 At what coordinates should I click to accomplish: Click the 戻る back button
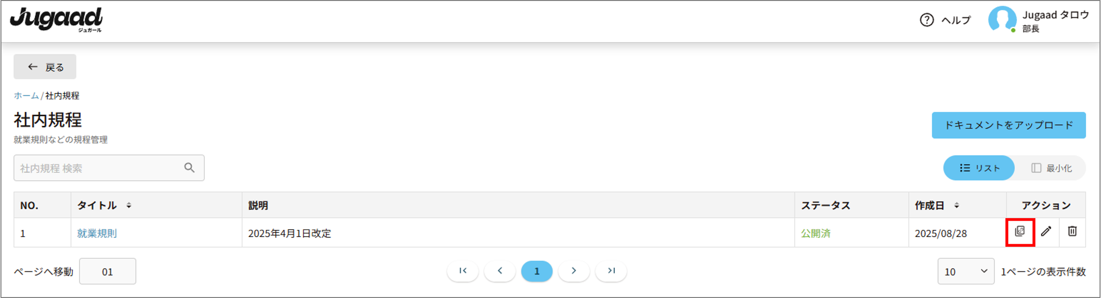pos(45,67)
